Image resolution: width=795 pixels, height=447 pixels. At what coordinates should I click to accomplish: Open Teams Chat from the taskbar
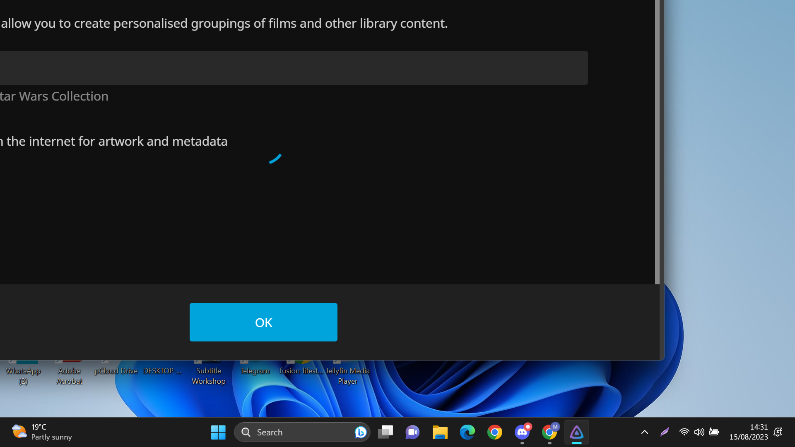point(412,432)
